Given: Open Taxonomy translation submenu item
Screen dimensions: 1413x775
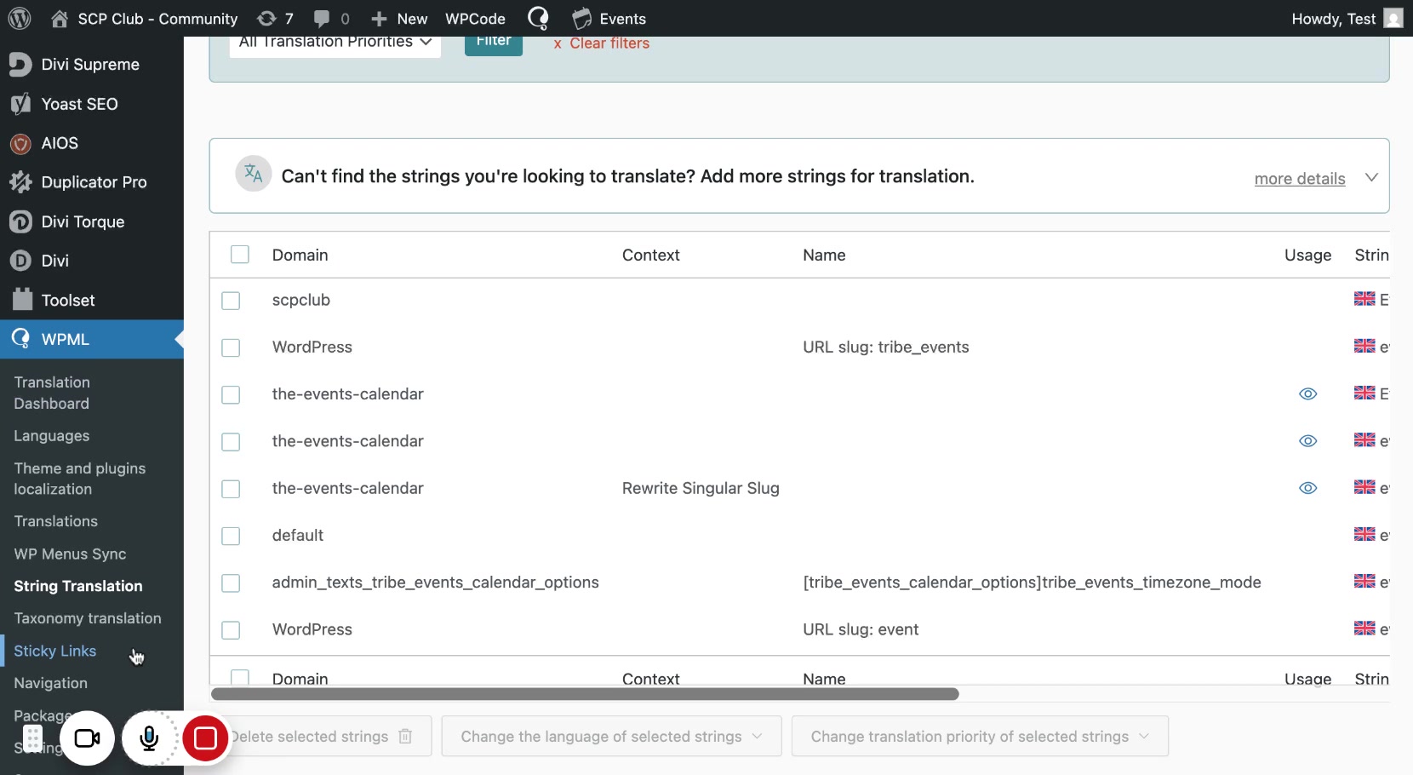Looking at the screenshot, I should (x=87, y=618).
